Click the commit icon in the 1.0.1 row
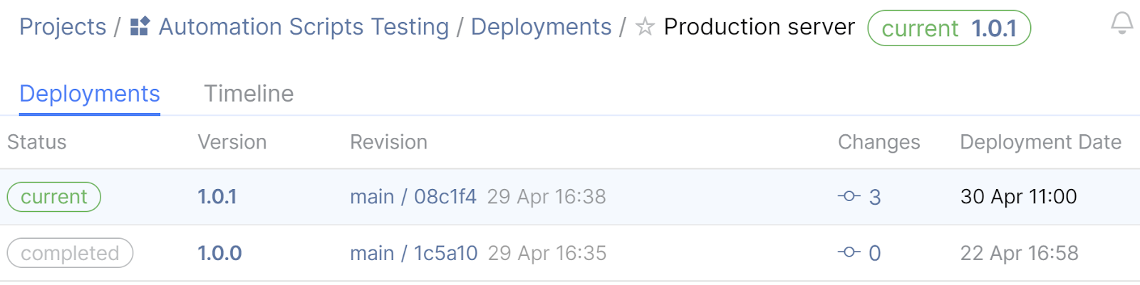Viewport: 1140px width, 285px height. pyautogui.click(x=849, y=196)
